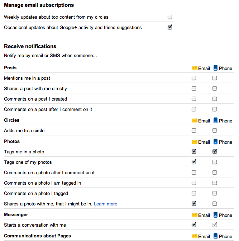Click the Email envelope icon in Posts header
The width and height of the screenshot is (239, 241).
click(194, 68)
